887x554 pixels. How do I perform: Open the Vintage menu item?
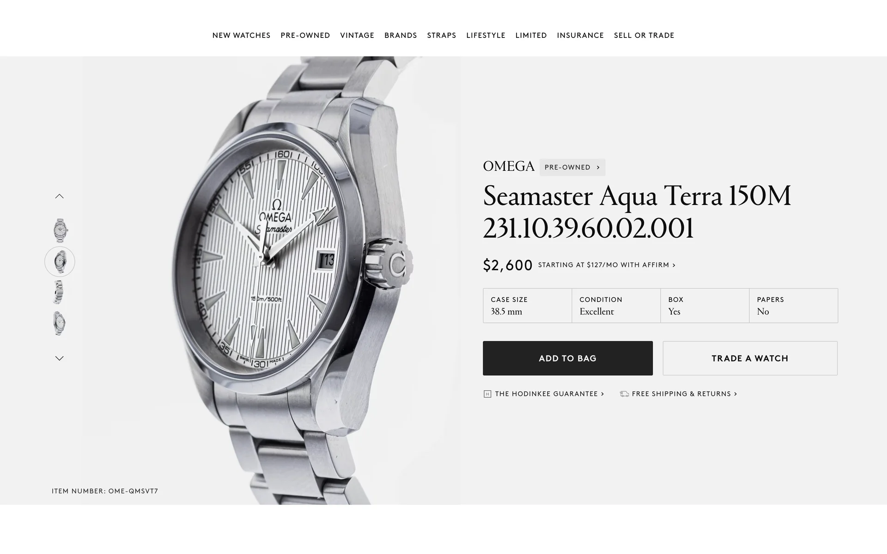(x=357, y=36)
